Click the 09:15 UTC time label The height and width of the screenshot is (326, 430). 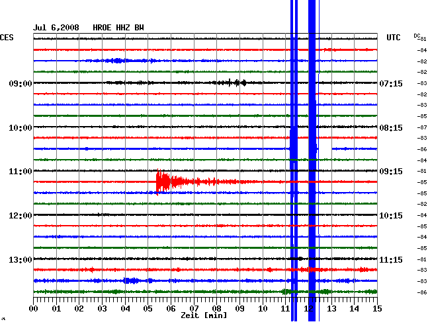pyautogui.click(x=391, y=172)
